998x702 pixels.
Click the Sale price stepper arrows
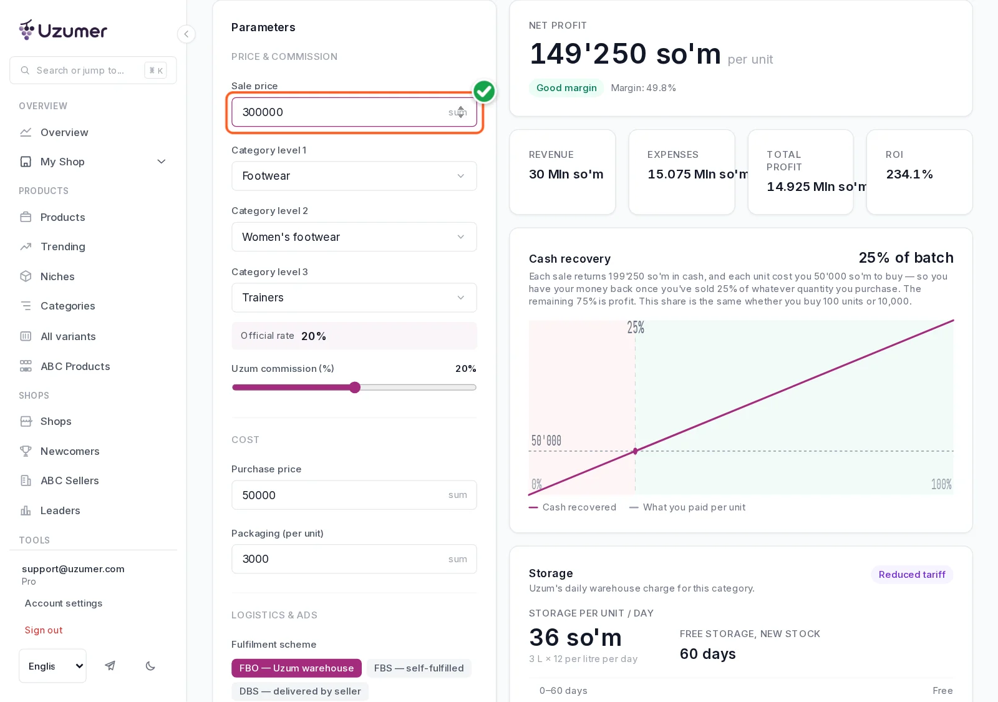point(461,112)
